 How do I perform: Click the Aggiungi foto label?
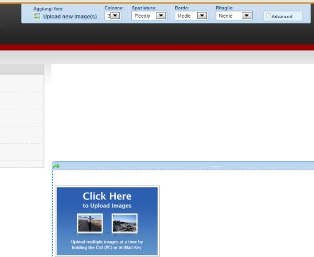point(48,9)
